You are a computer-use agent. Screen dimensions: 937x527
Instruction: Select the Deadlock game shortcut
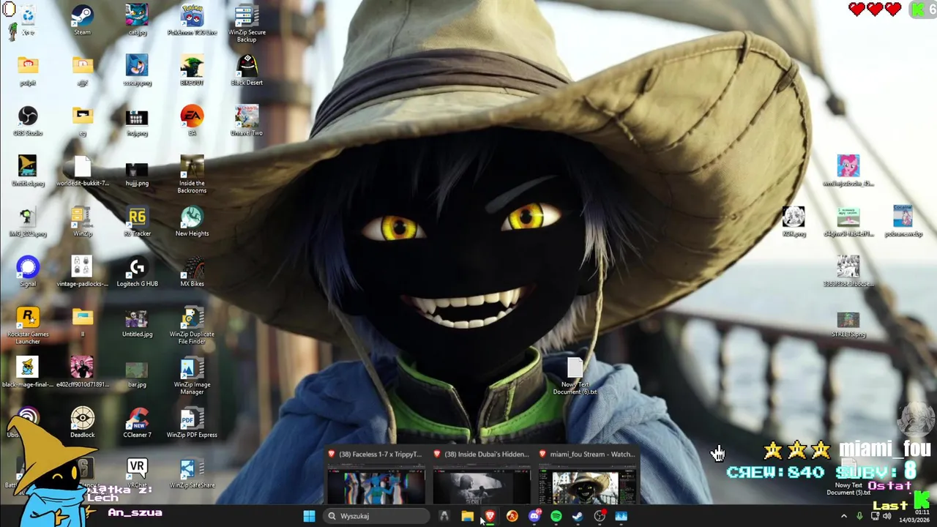82,423
